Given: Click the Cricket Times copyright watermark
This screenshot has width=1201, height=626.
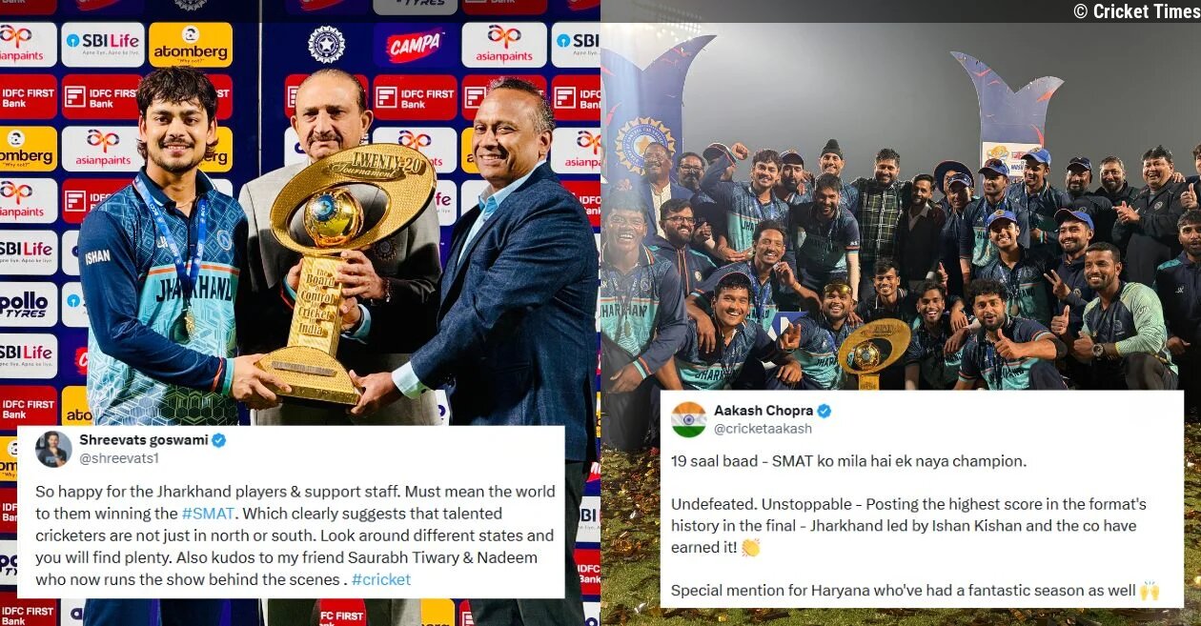Looking at the screenshot, I should pyautogui.click(x=1134, y=11).
